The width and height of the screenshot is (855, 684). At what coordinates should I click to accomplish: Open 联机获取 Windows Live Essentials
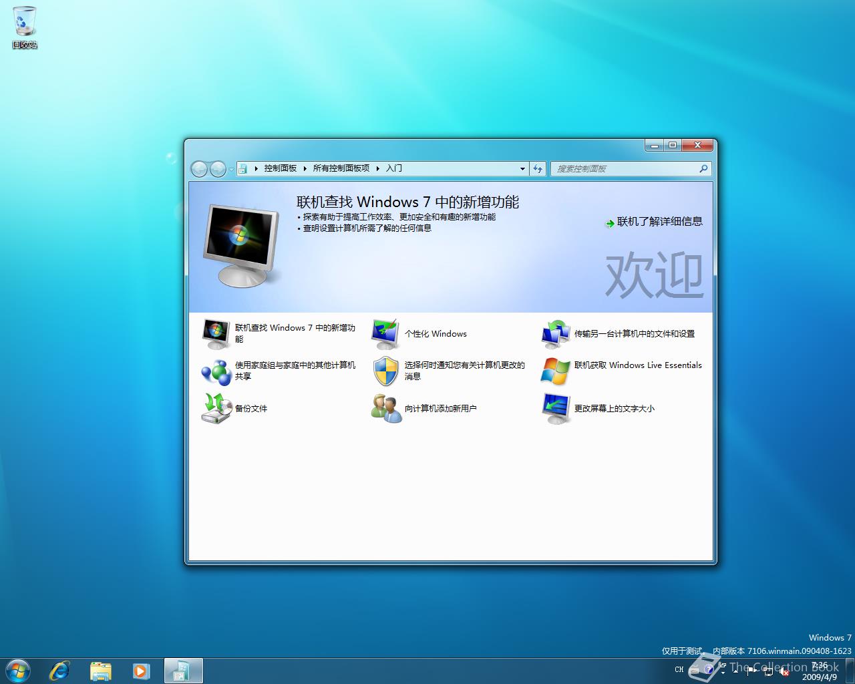(x=638, y=365)
